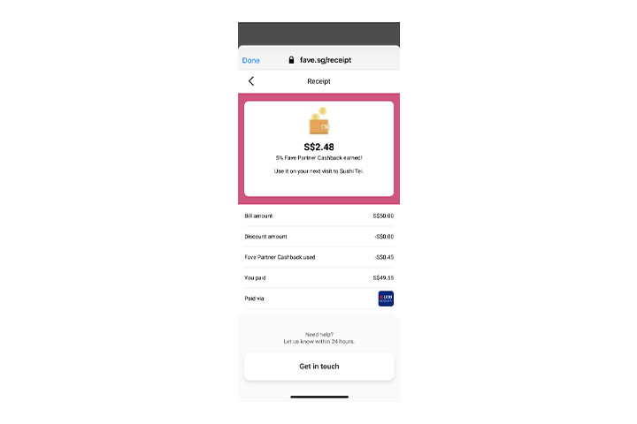
Task: Click the S$2.48 cashback amount
Action: (x=318, y=147)
